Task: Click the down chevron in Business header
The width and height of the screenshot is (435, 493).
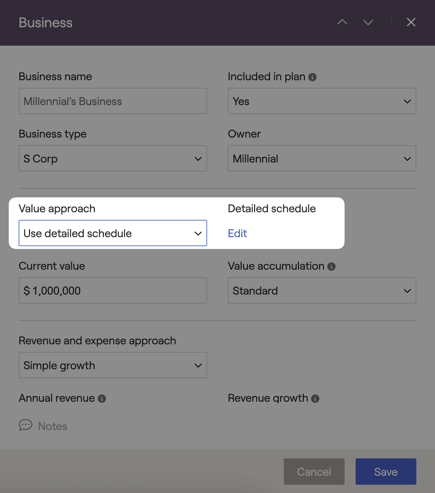Action: tap(368, 22)
